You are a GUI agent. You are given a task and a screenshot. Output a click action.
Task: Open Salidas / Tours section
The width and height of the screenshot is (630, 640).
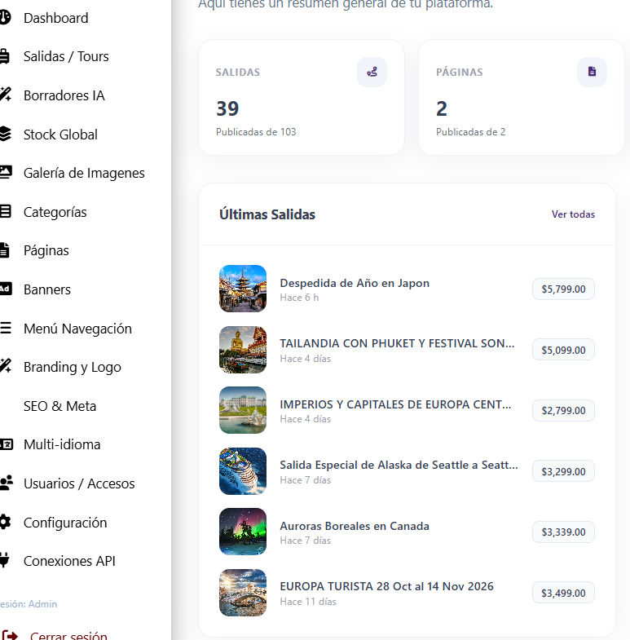click(66, 56)
